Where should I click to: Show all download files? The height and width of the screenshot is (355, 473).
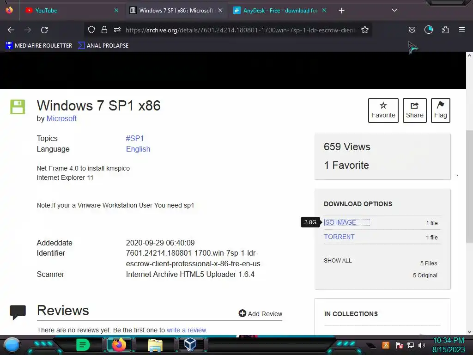(338, 261)
